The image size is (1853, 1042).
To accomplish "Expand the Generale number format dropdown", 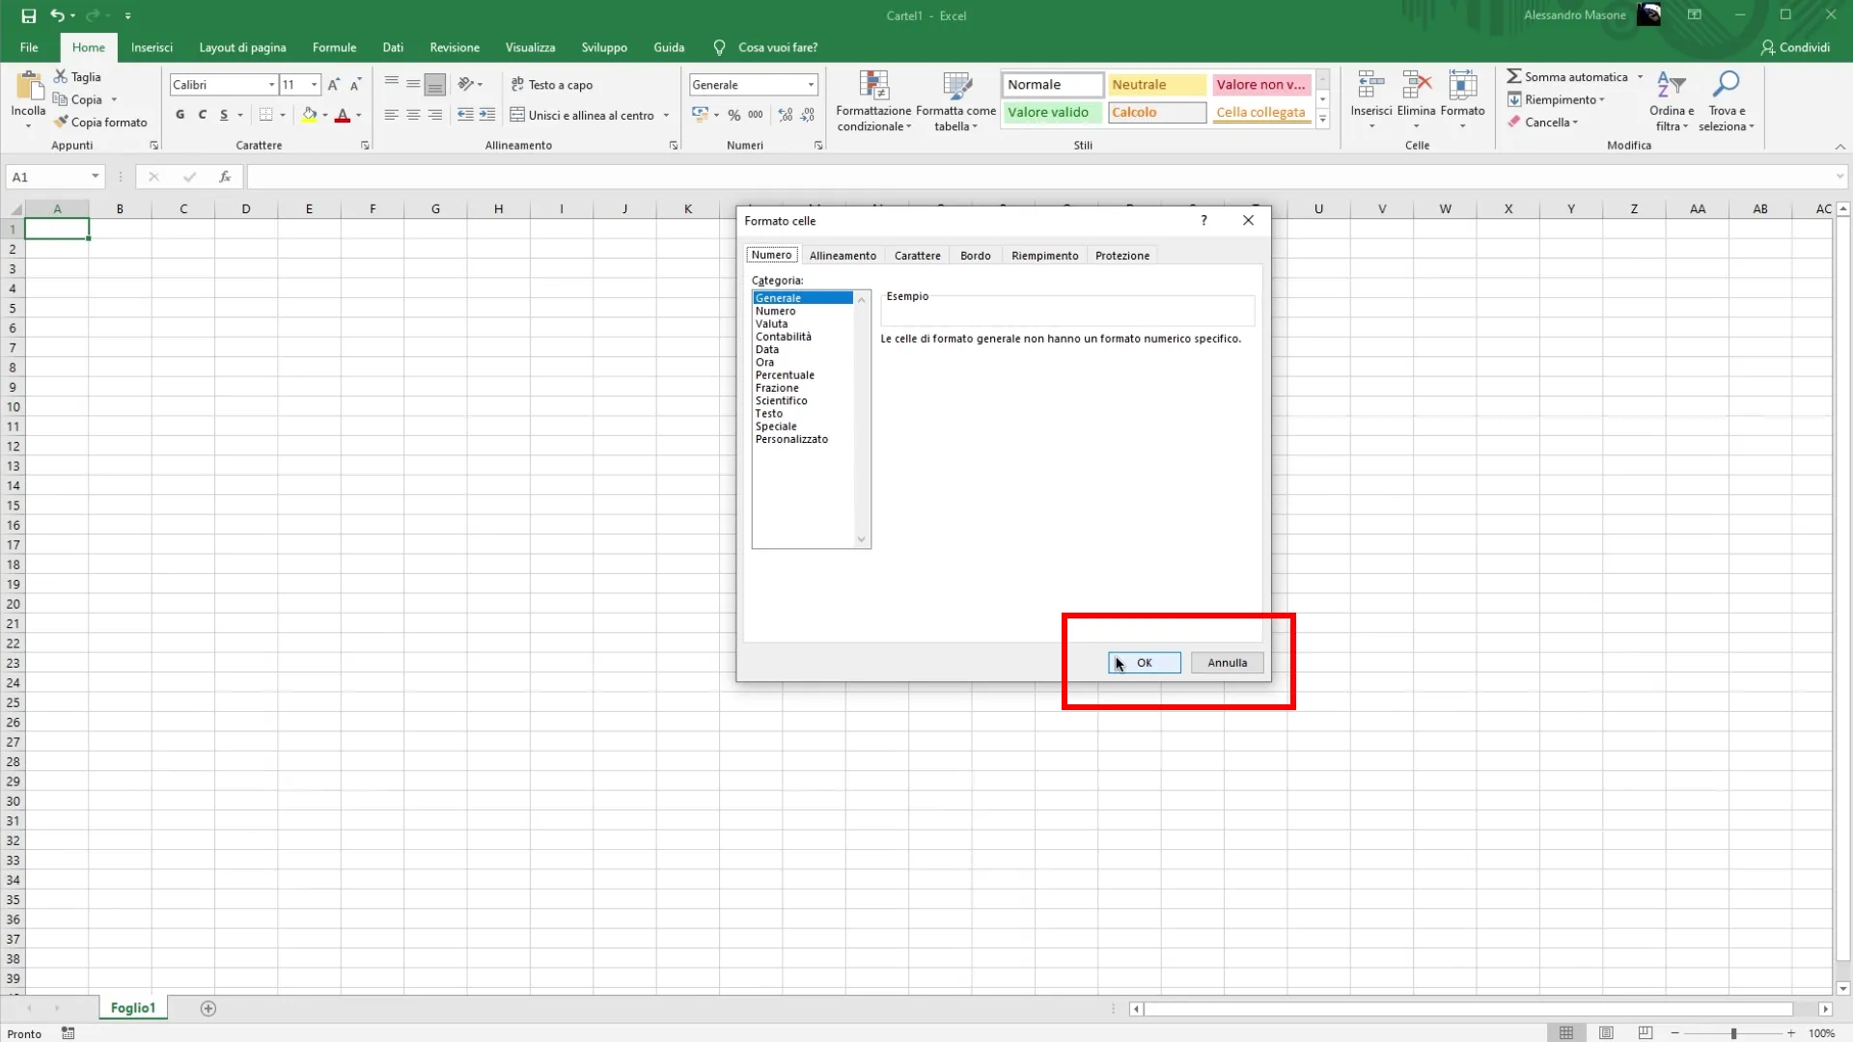I will pyautogui.click(x=811, y=85).
